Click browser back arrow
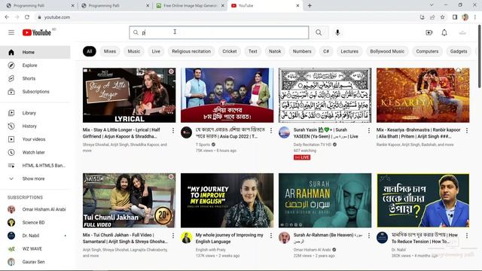 coord(7,17)
